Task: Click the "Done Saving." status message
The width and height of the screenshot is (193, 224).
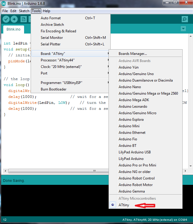Action: (x=14, y=181)
